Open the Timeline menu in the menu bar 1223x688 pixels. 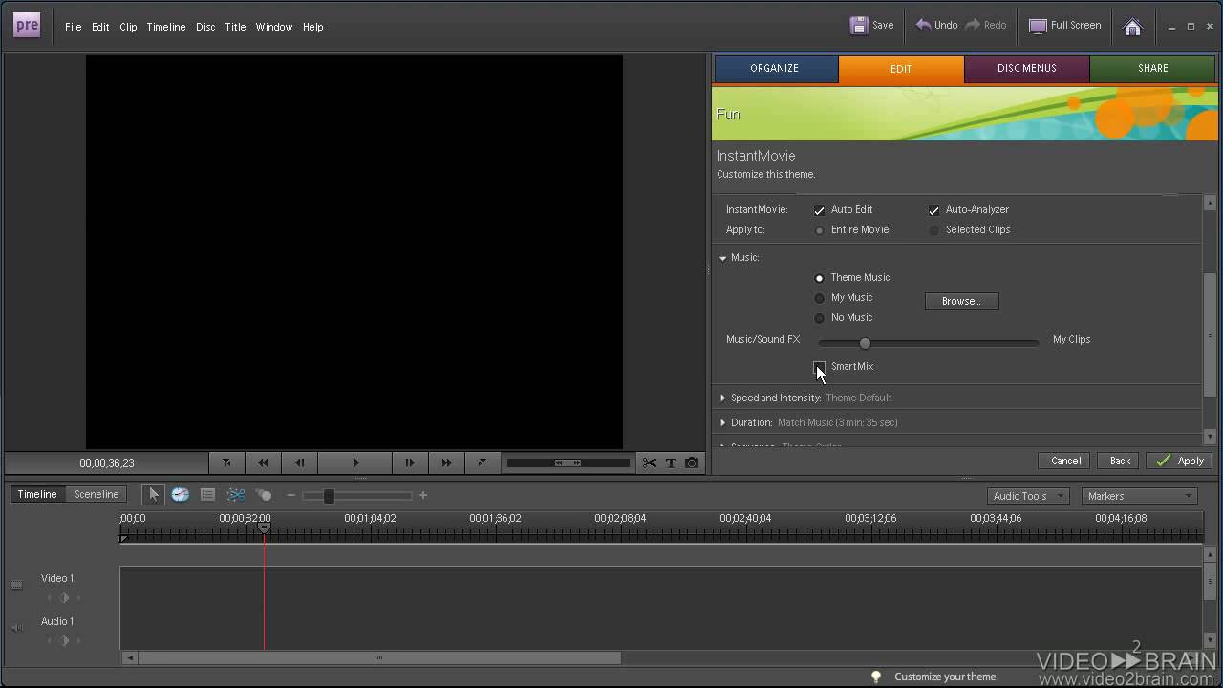click(166, 27)
